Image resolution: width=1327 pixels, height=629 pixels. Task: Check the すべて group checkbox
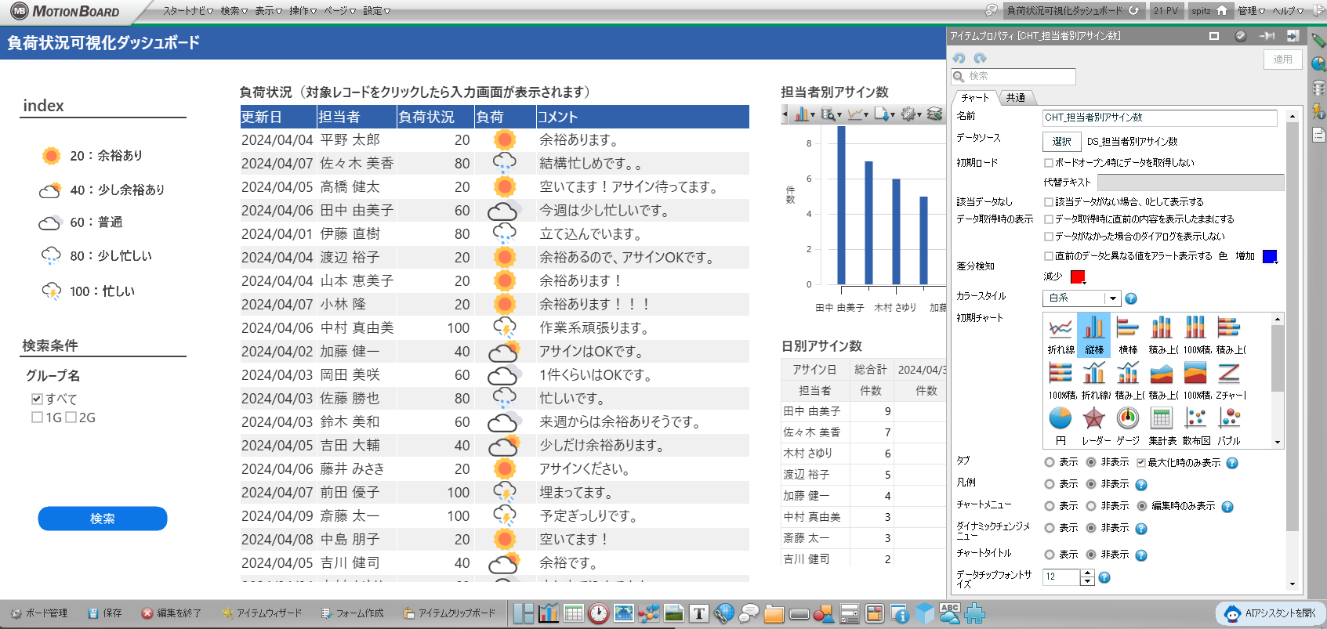(x=37, y=399)
